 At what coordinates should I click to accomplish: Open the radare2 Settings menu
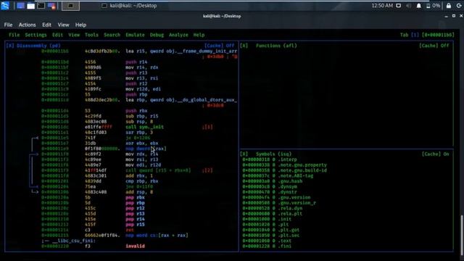pyautogui.click(x=36, y=35)
